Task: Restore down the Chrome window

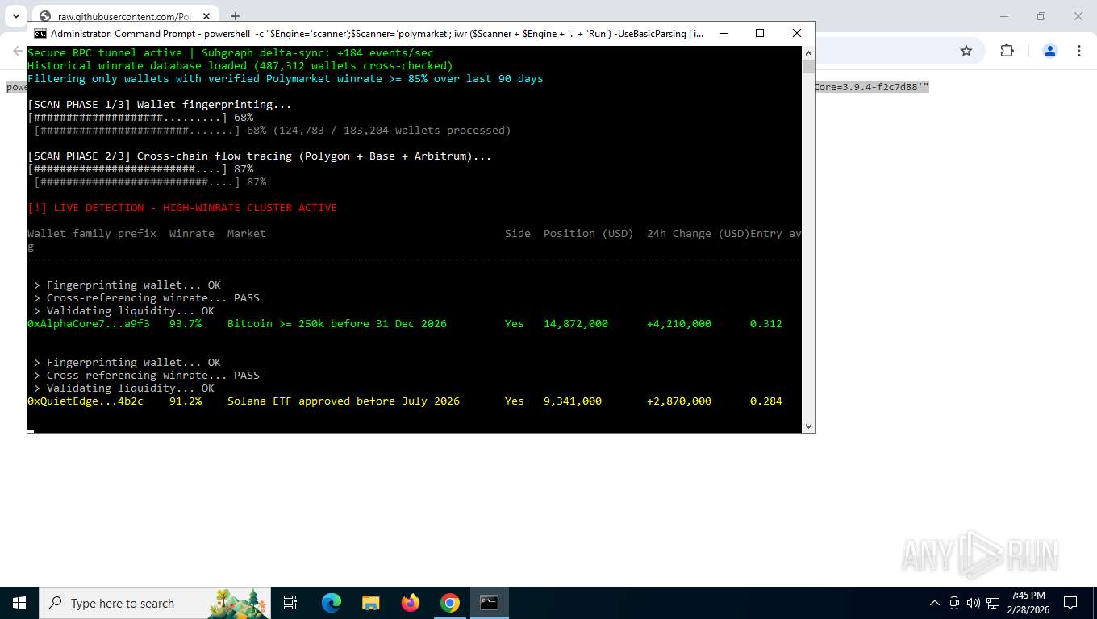Action: [x=1041, y=16]
